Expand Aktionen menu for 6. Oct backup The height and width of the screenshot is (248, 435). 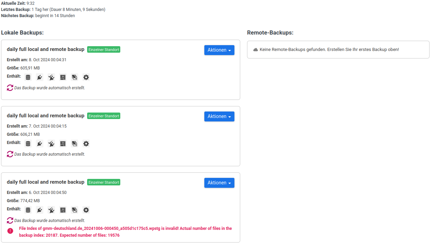tap(219, 183)
